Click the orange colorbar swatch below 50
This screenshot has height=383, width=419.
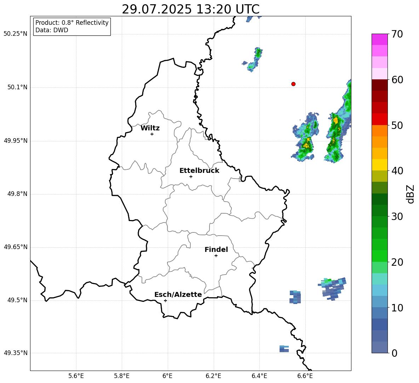click(x=379, y=130)
